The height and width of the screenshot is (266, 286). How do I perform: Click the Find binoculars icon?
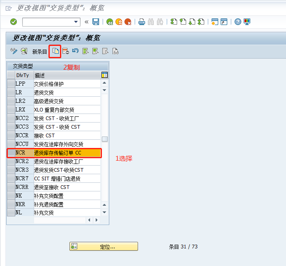coord(151,22)
